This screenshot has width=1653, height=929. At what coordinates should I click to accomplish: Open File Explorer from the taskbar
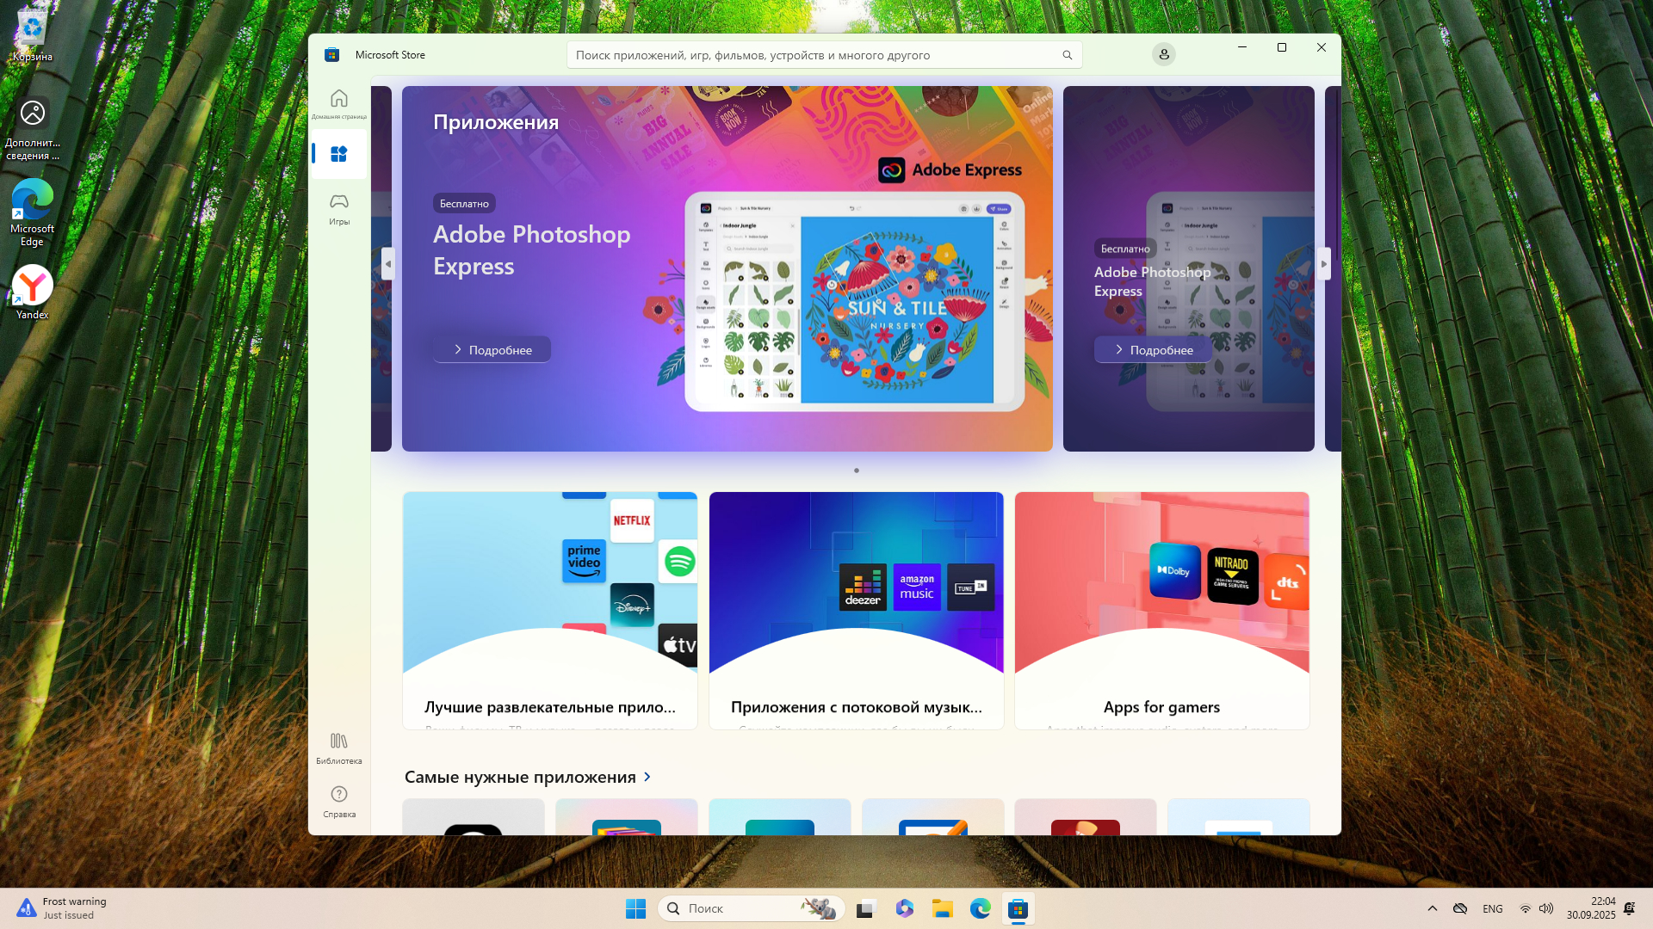(x=942, y=908)
